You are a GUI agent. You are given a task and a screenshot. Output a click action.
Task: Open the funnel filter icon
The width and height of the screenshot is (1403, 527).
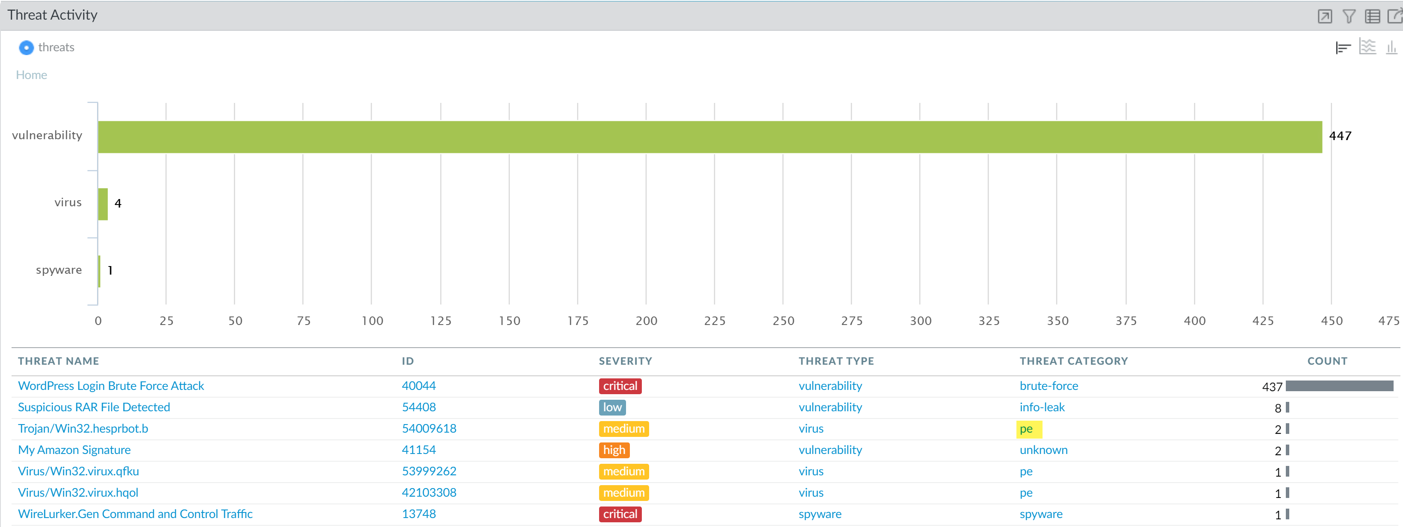click(1349, 16)
